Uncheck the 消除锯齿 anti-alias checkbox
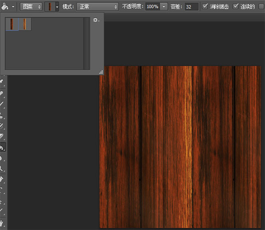 pos(205,7)
